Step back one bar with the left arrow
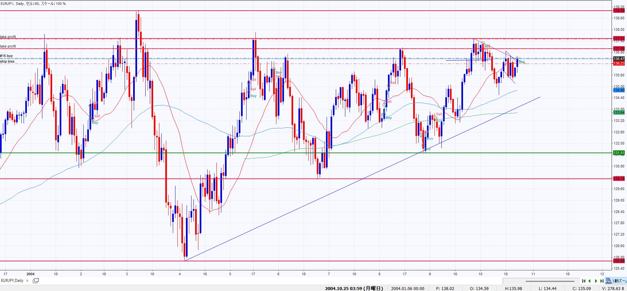This screenshot has height=291, width=627. point(590,281)
